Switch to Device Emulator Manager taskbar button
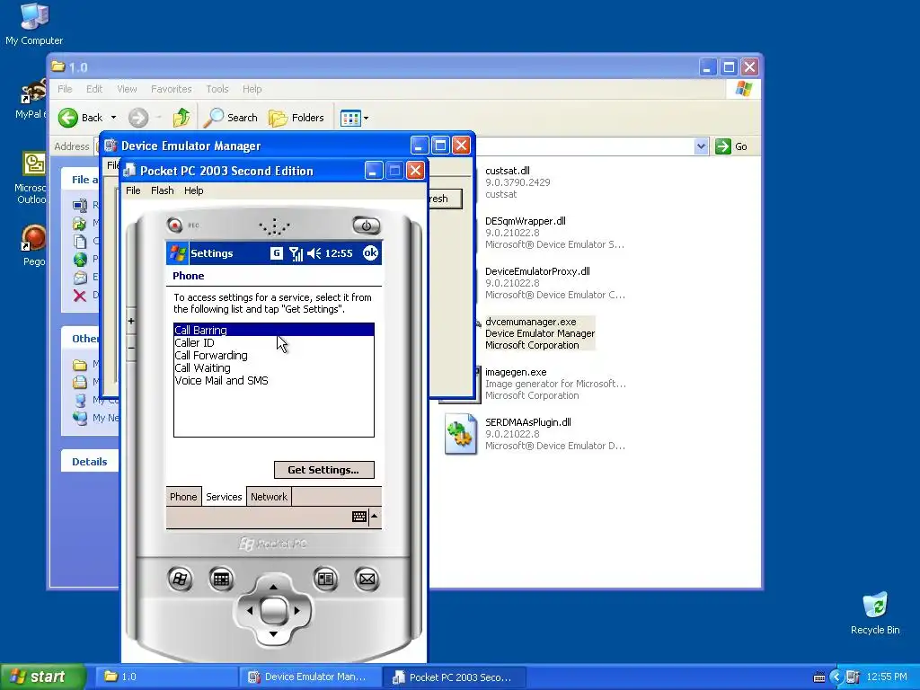This screenshot has height=690, width=920. [x=310, y=677]
